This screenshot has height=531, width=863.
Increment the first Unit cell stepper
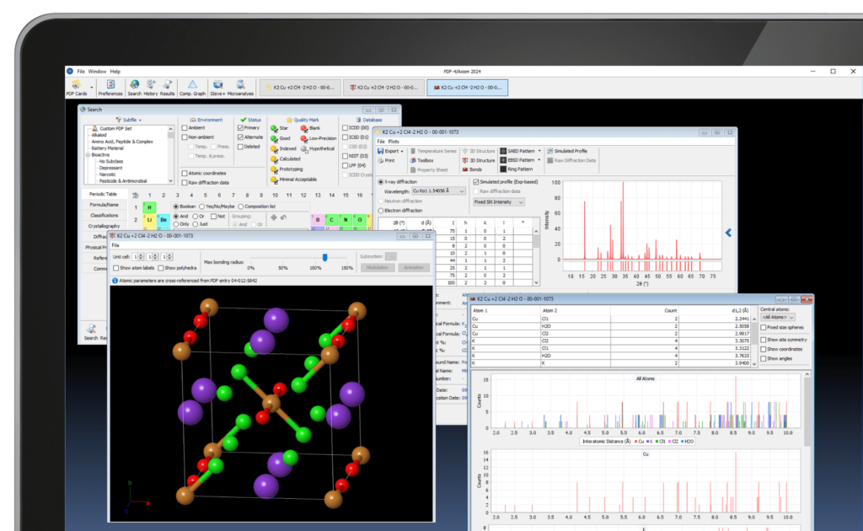[x=142, y=255]
